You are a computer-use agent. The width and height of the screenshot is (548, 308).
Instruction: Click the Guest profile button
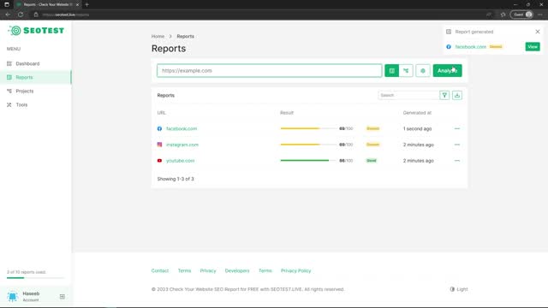pos(522,15)
